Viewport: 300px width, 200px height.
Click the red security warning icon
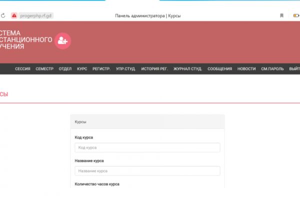(x=14, y=15)
